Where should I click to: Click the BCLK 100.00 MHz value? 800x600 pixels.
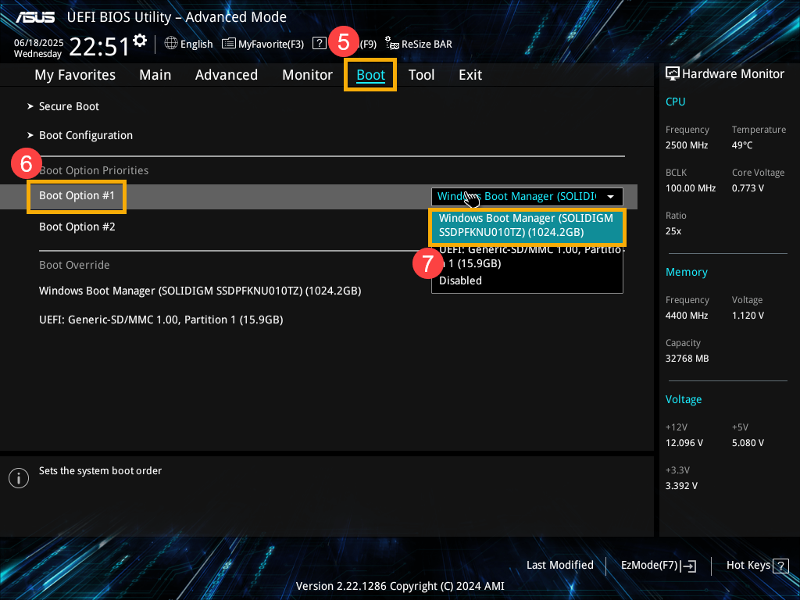click(x=691, y=188)
